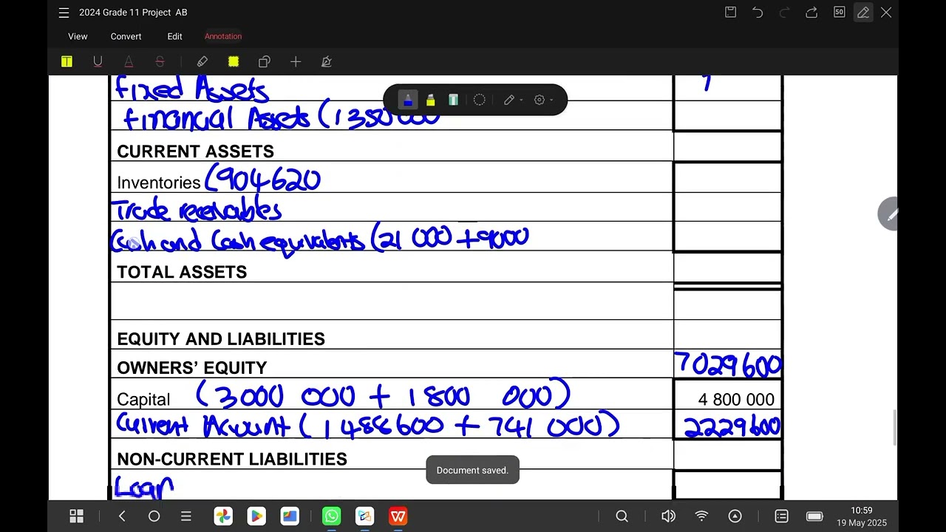Select the Annotation tab
Screen dimensions: 946x532
pos(223,36)
